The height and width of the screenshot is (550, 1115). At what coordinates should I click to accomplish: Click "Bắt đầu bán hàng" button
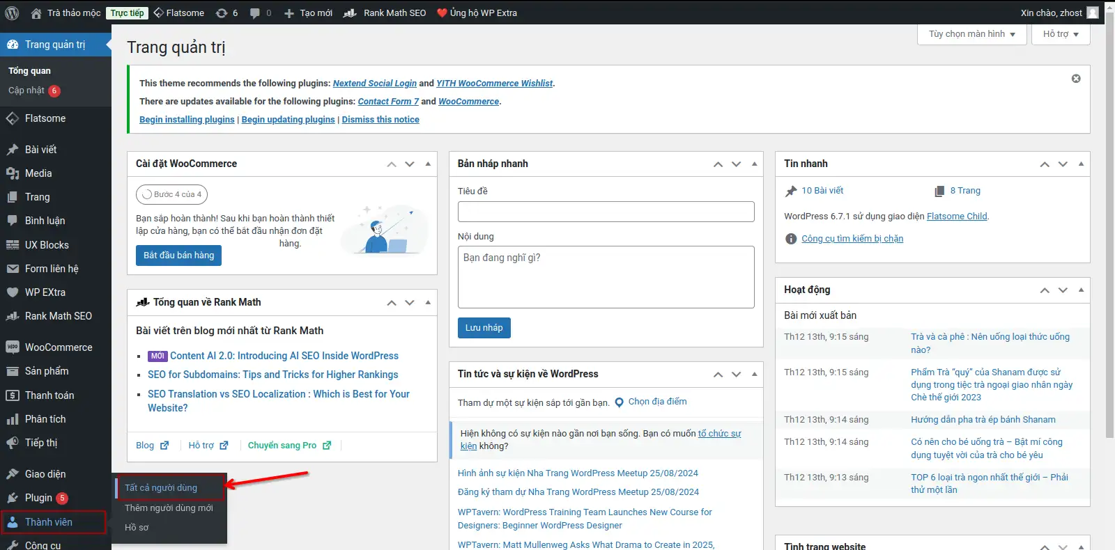pyautogui.click(x=178, y=256)
